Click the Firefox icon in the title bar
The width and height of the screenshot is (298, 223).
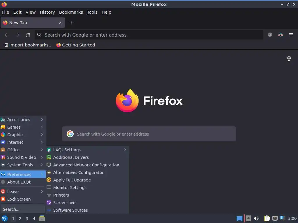4,4
